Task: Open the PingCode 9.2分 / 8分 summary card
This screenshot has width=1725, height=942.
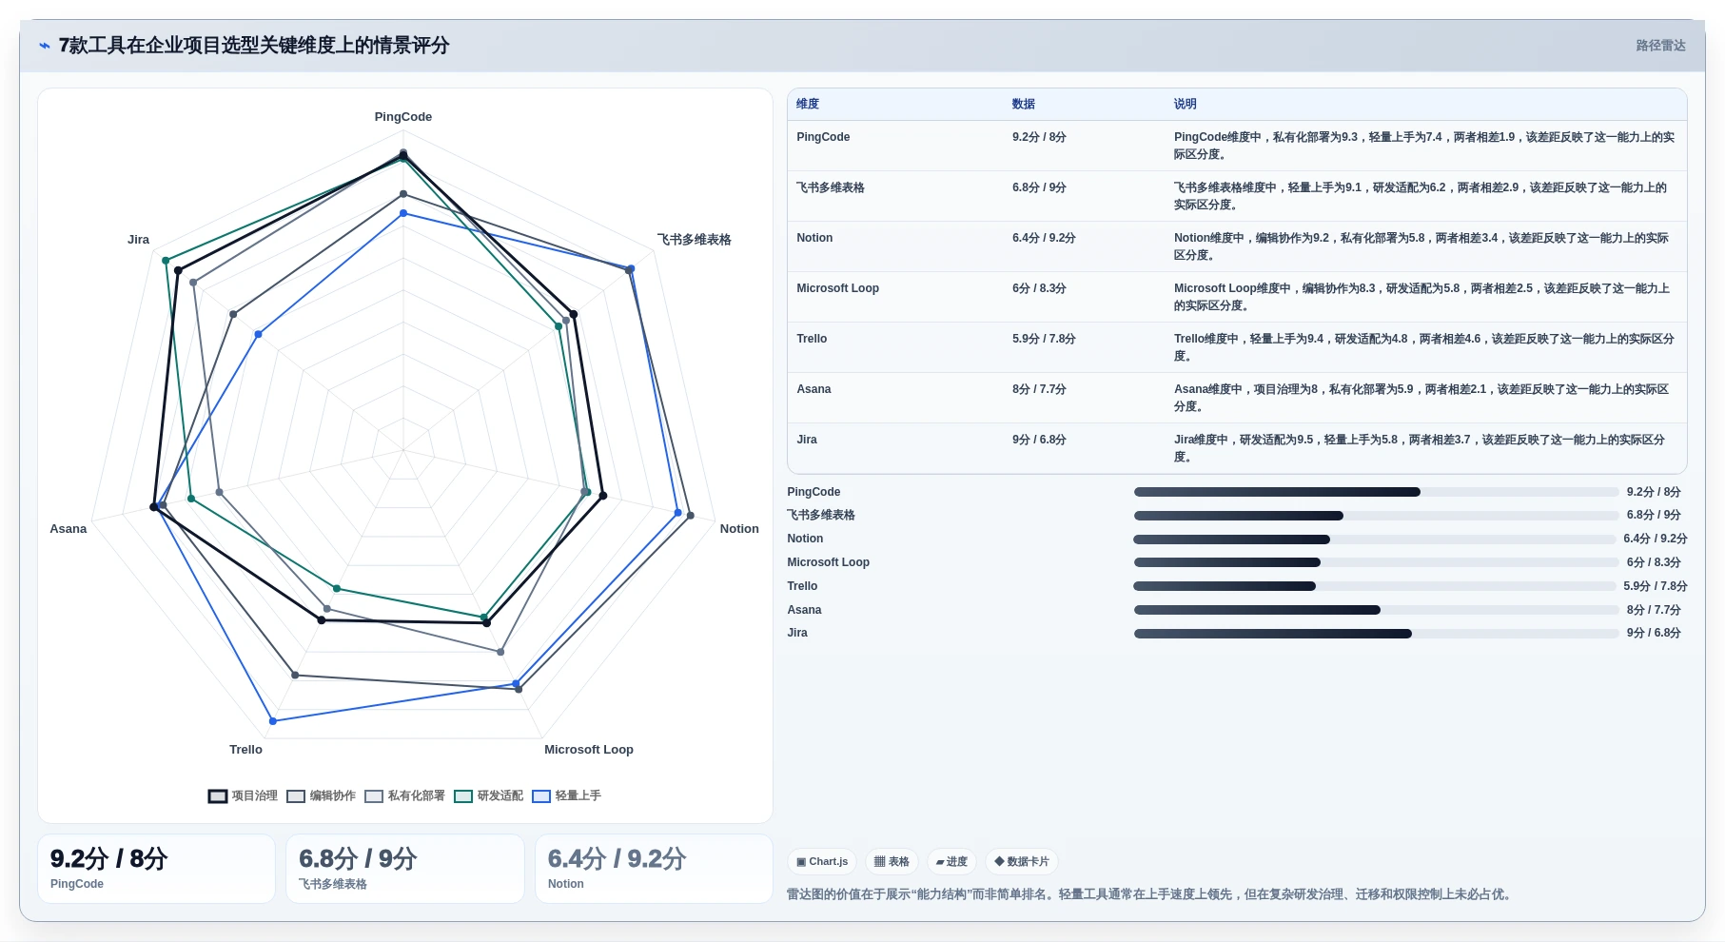Action: pos(156,869)
